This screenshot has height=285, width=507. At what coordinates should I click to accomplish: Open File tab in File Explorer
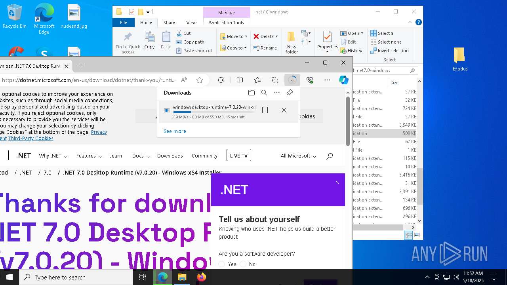tap(124, 23)
